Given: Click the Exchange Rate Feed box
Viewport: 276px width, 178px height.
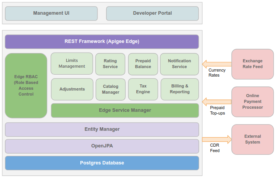Looking at the screenshot, I should pyautogui.click(x=252, y=64).
